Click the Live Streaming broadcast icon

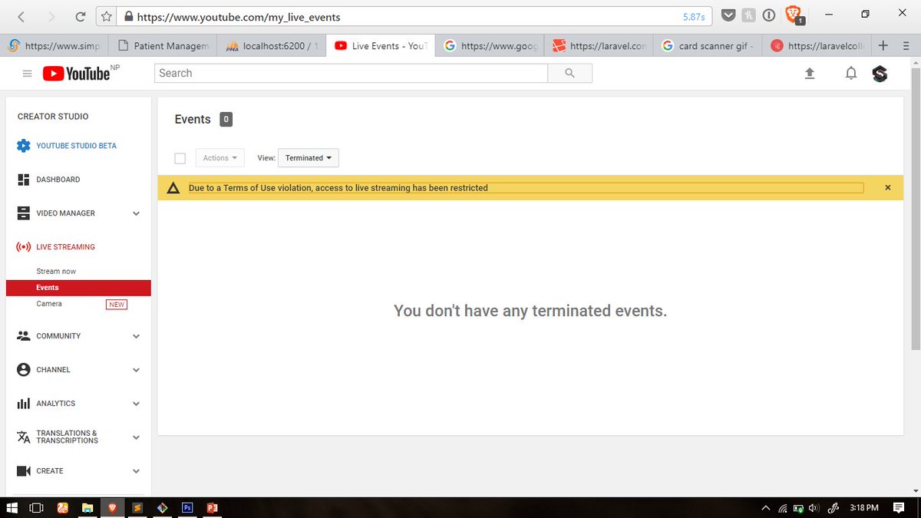pos(23,247)
